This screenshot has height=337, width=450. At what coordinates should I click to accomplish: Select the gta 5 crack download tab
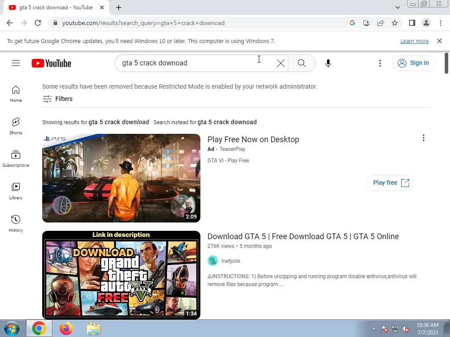point(56,7)
